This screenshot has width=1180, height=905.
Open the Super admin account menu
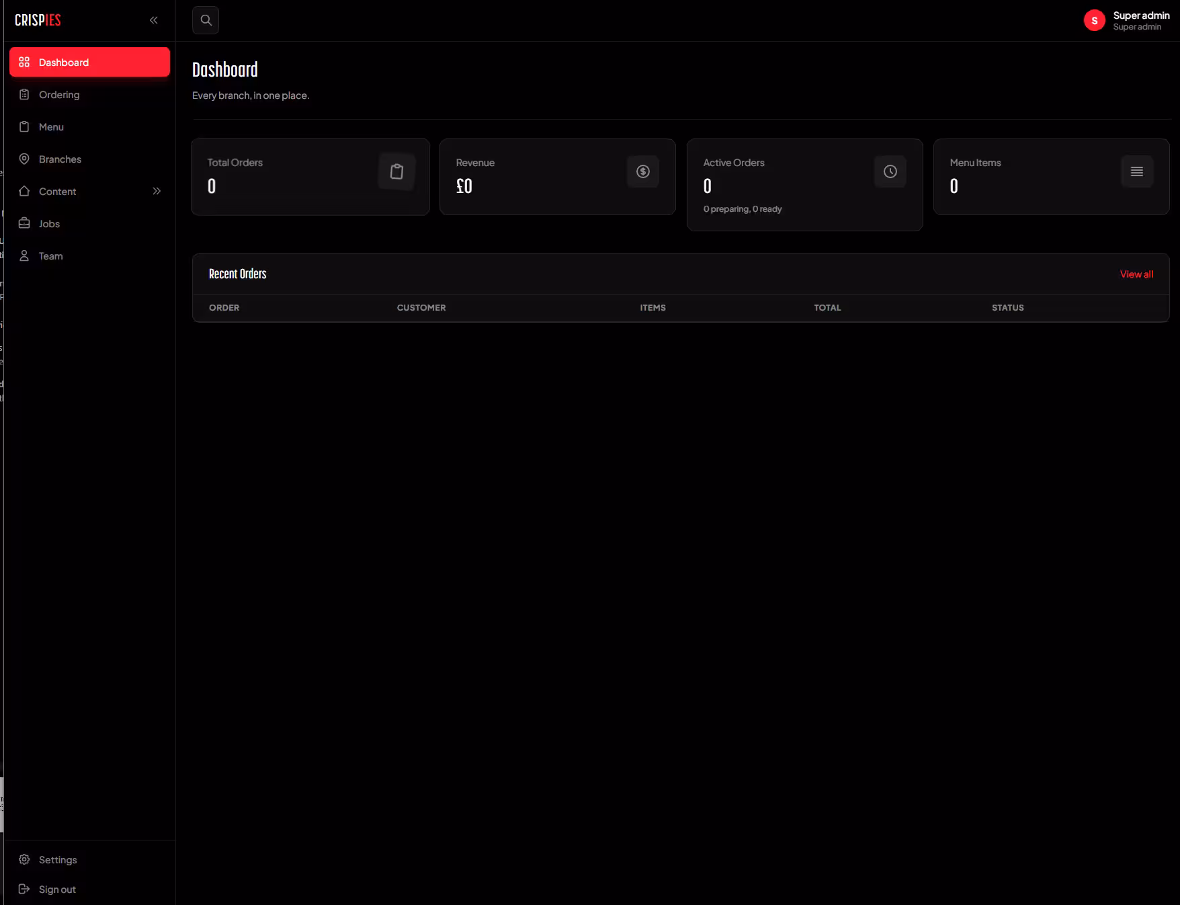(1127, 20)
